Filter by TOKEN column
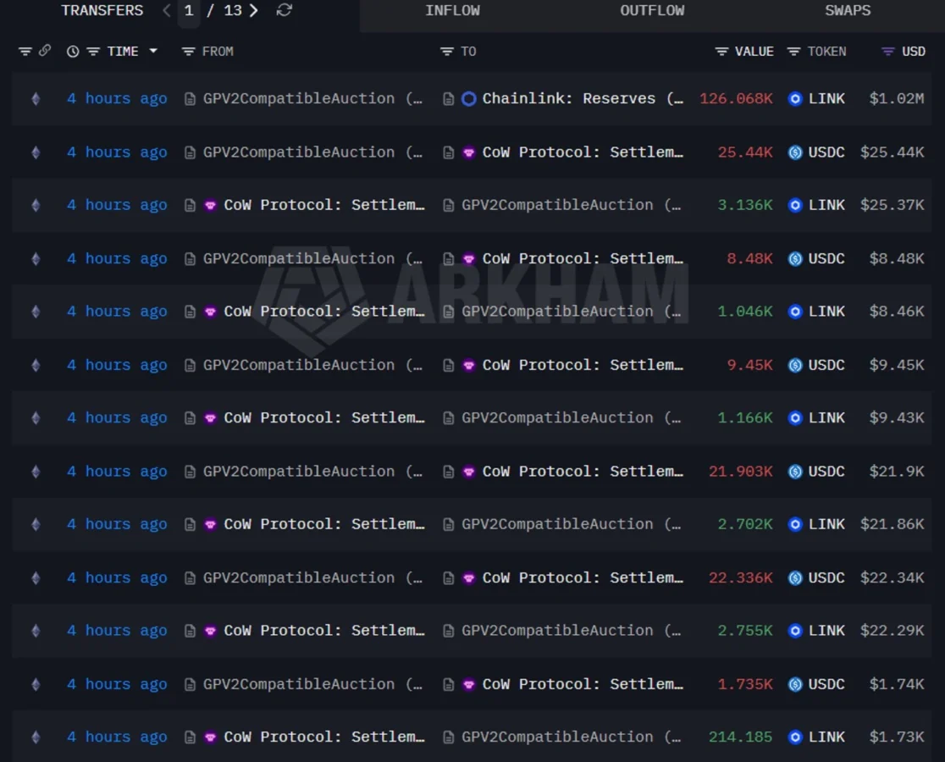Viewport: 945px width, 762px height. tap(793, 52)
